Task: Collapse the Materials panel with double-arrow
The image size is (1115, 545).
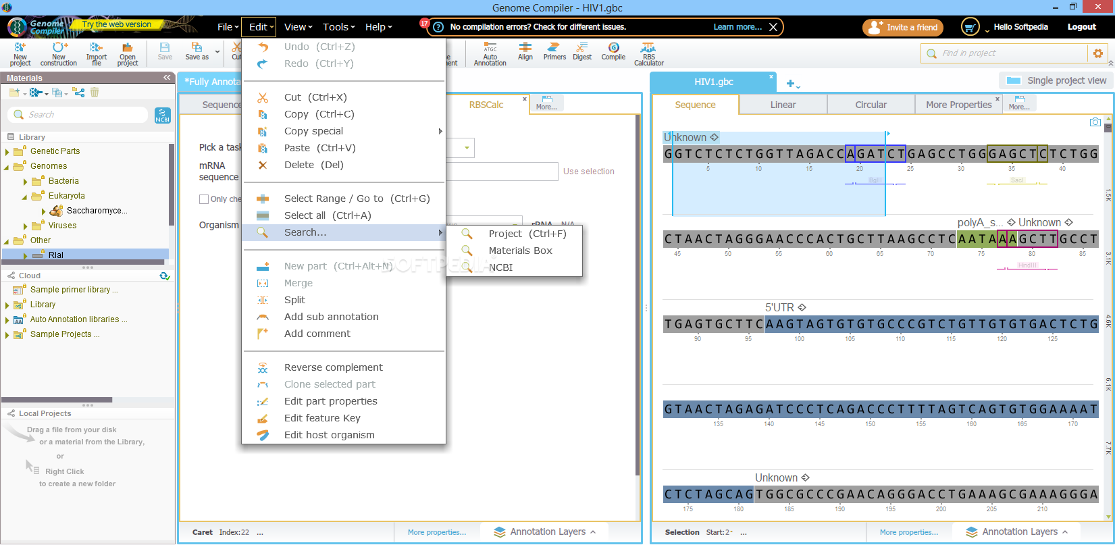Action: point(167,78)
